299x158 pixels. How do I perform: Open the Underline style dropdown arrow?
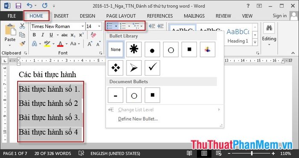(x=57, y=35)
